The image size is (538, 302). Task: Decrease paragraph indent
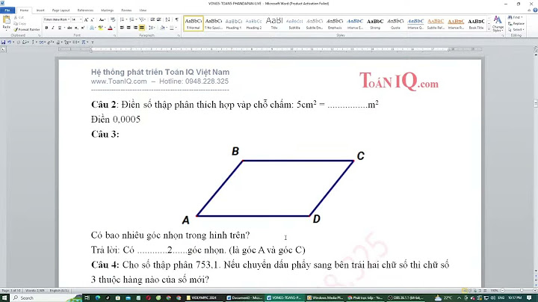coord(152,20)
